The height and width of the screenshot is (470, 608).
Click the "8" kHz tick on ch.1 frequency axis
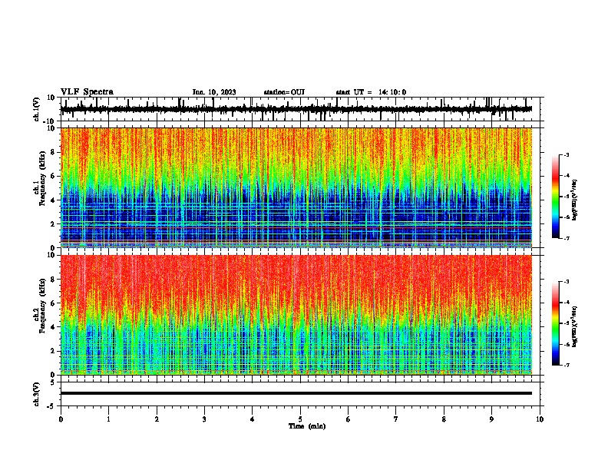point(54,152)
